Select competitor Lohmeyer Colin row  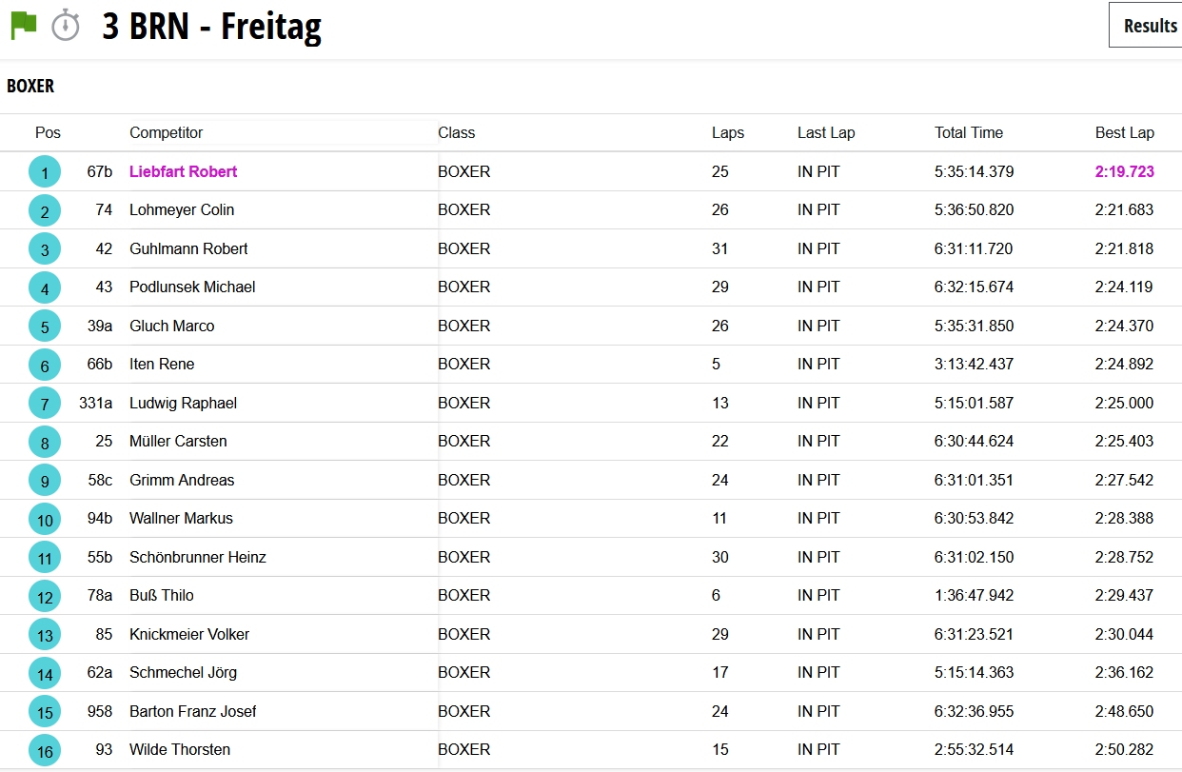182,210
